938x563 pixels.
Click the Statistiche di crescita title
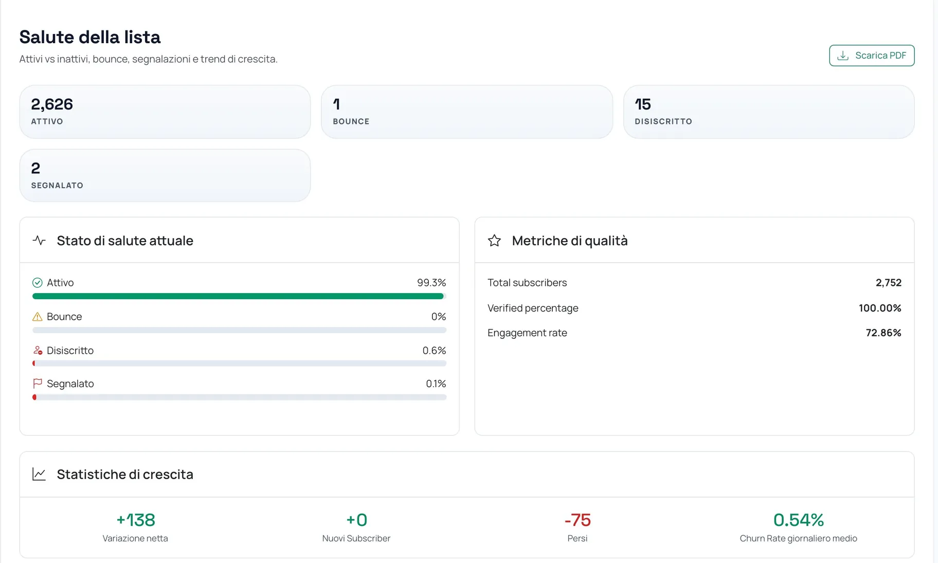coord(125,474)
